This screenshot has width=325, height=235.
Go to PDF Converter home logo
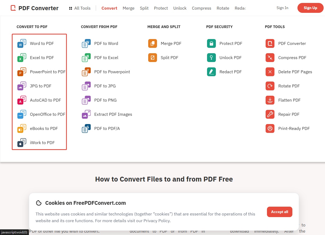[x=35, y=8]
